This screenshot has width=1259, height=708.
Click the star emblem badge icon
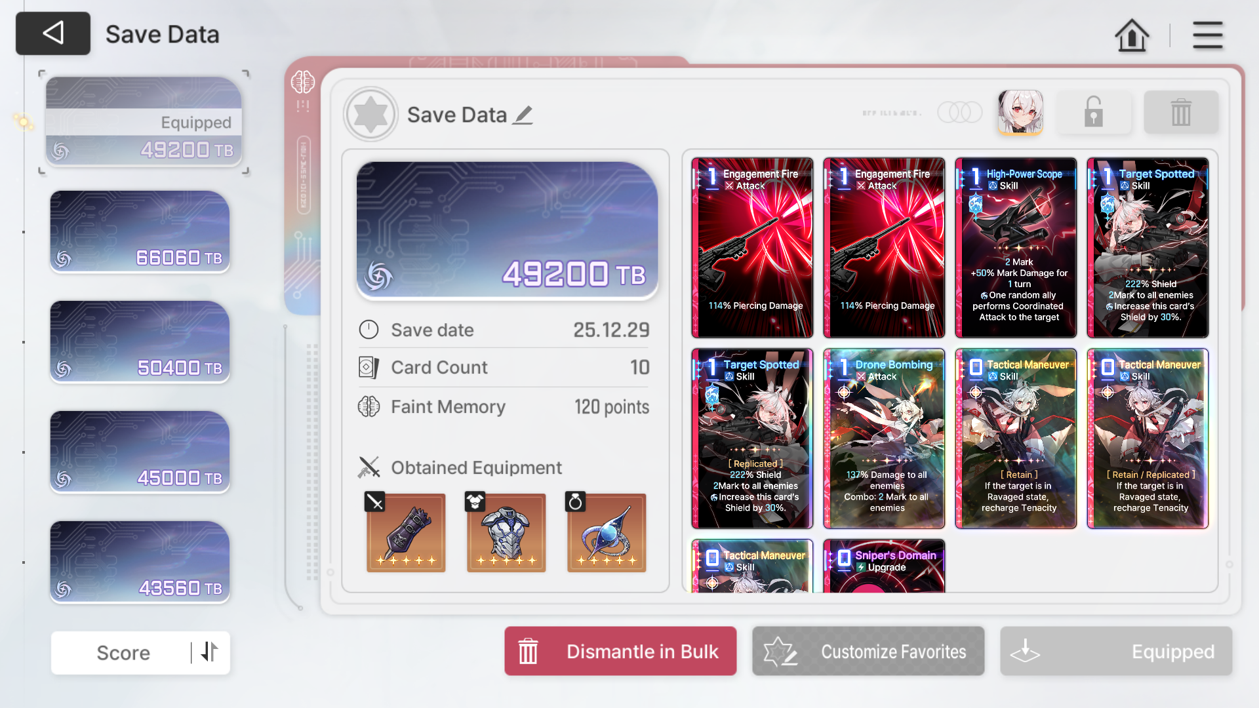(x=370, y=114)
